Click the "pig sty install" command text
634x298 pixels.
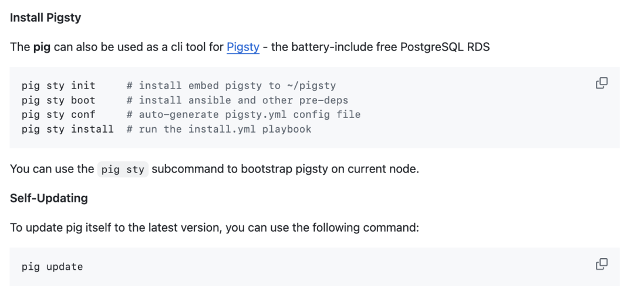click(x=68, y=129)
